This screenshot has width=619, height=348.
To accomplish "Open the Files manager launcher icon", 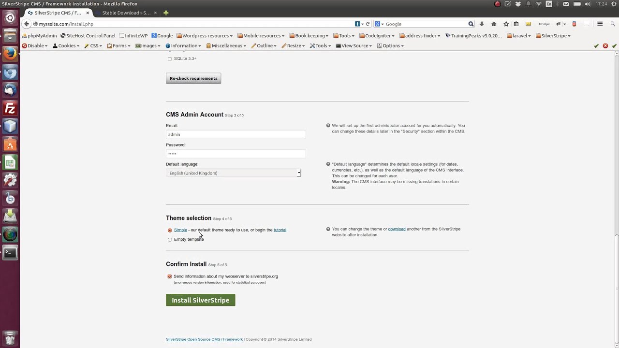I will tap(10, 36).
